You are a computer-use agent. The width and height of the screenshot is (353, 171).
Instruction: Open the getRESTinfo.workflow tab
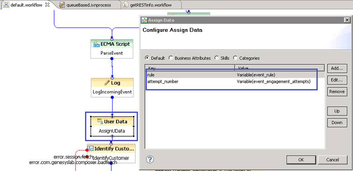[x=151, y=5]
